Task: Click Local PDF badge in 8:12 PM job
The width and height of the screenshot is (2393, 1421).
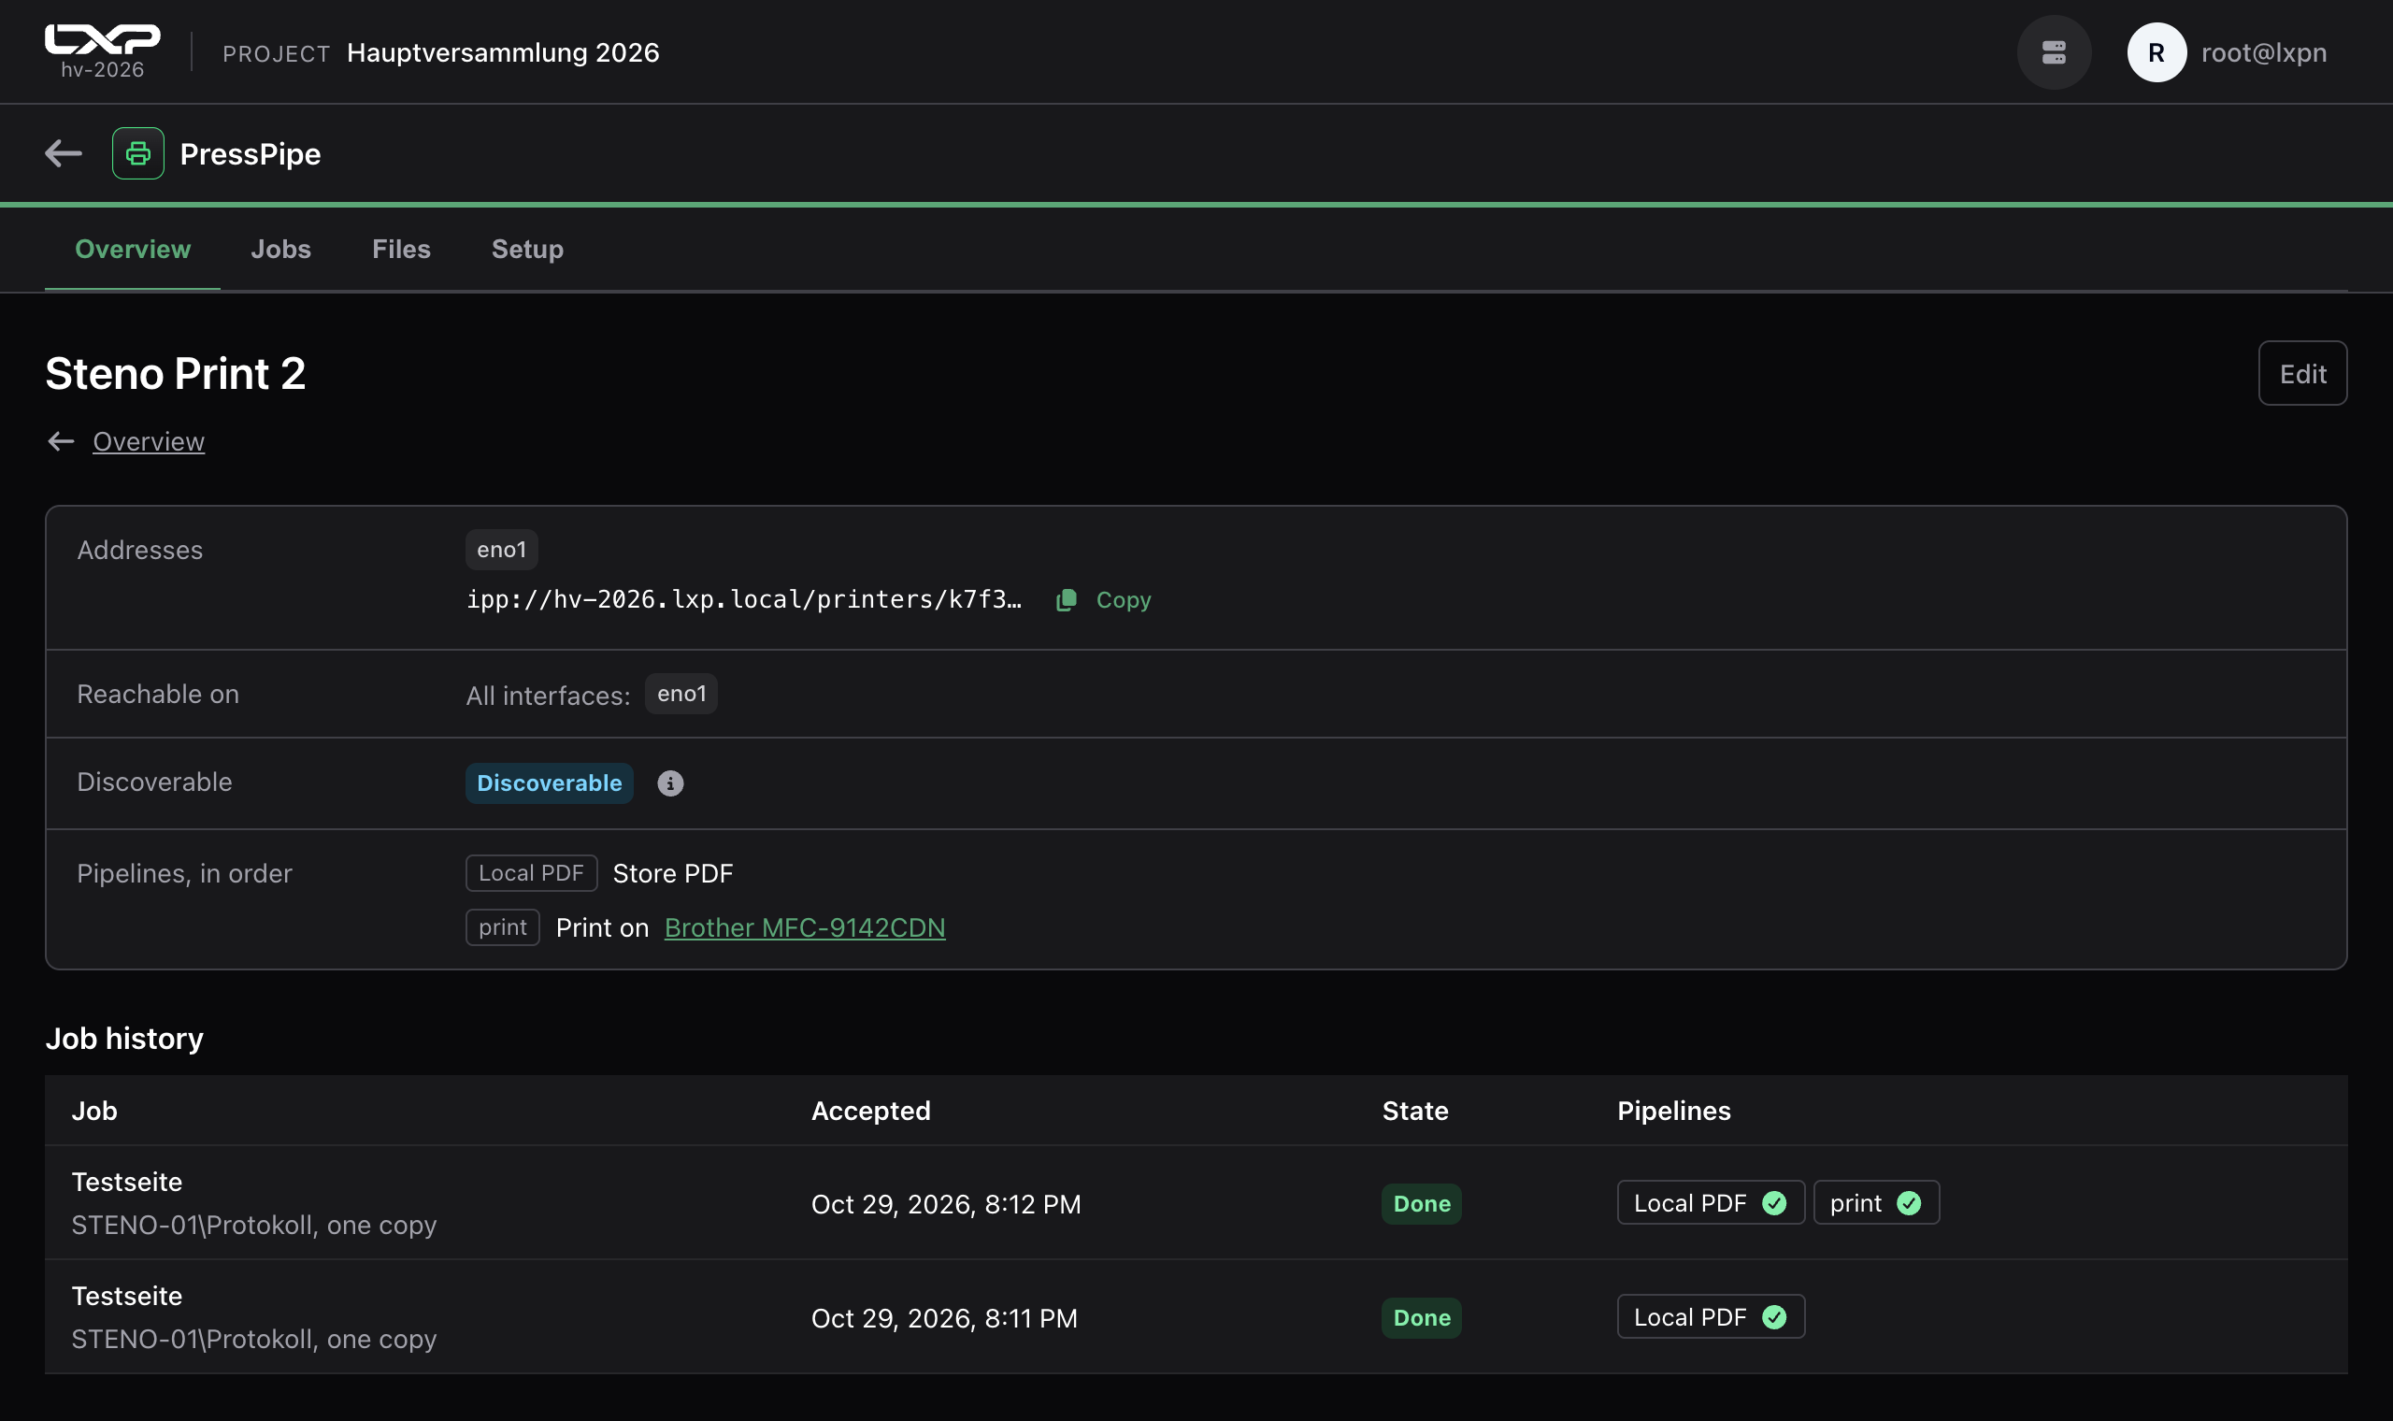Action: 1711,1202
